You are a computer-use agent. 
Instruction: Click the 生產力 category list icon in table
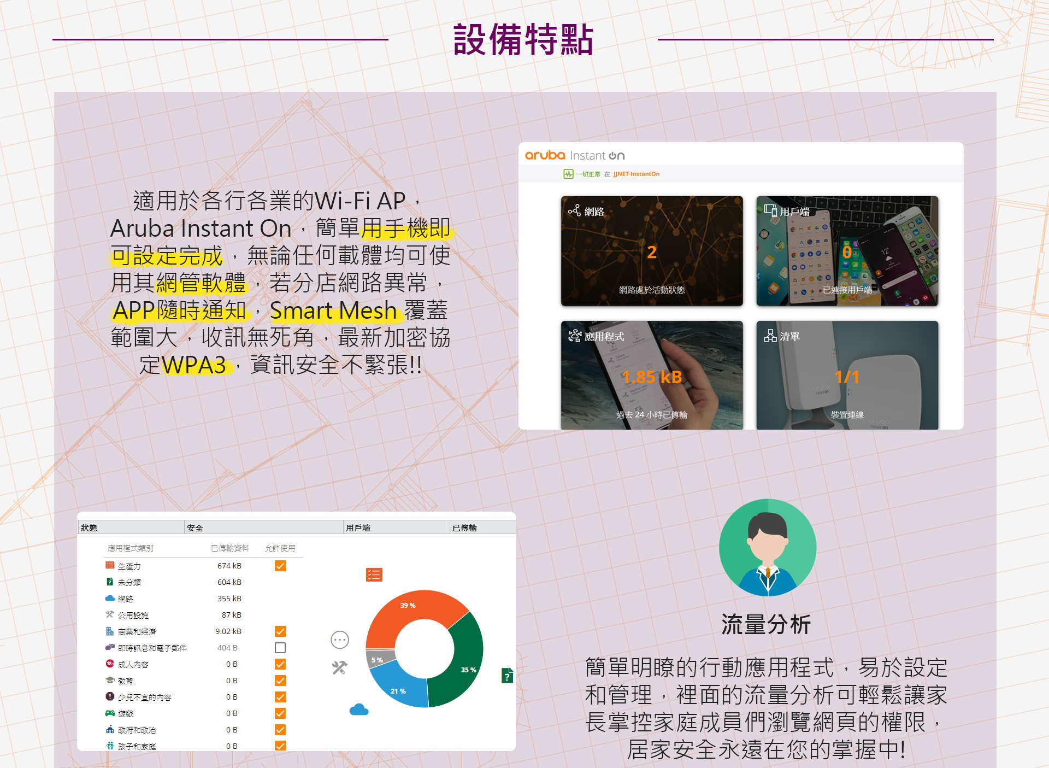[110, 566]
